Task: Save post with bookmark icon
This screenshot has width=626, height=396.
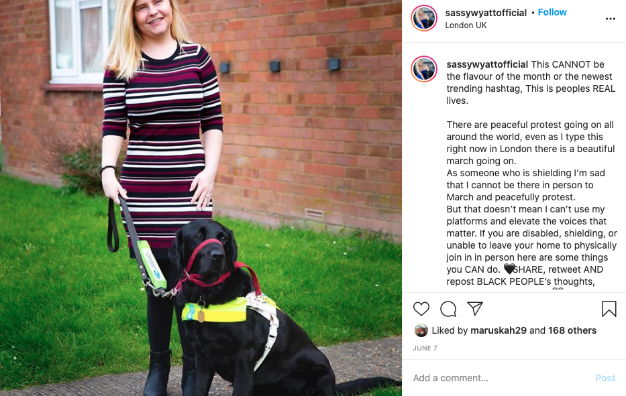Action: tap(609, 309)
